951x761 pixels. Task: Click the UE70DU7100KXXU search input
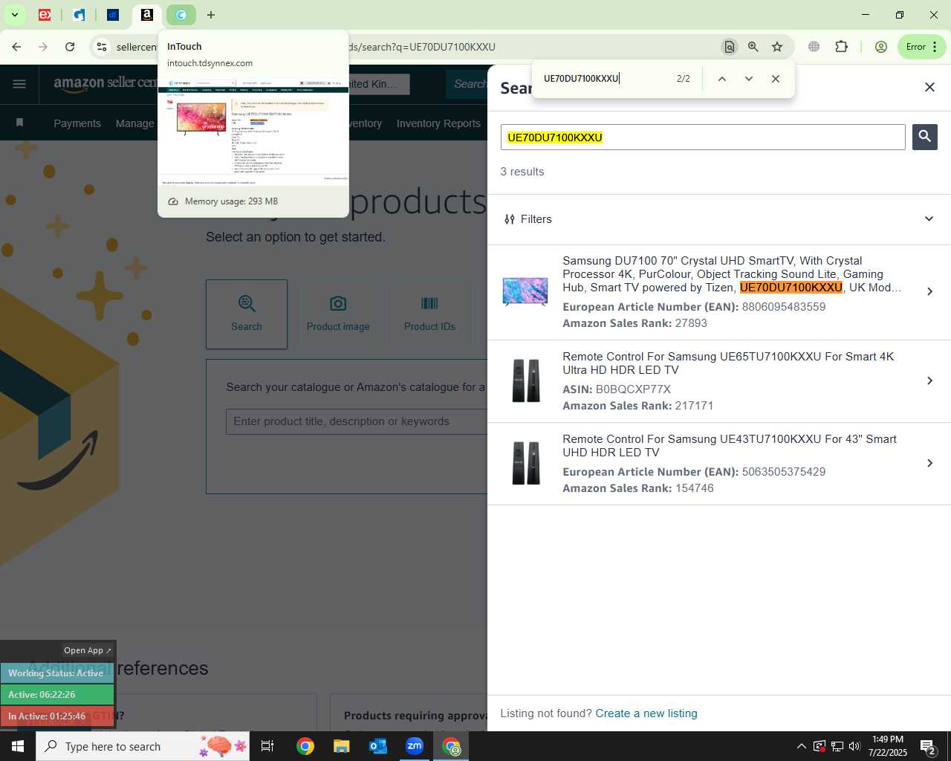tap(703, 137)
